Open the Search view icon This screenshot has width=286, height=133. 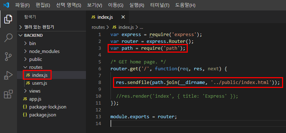point(8,37)
